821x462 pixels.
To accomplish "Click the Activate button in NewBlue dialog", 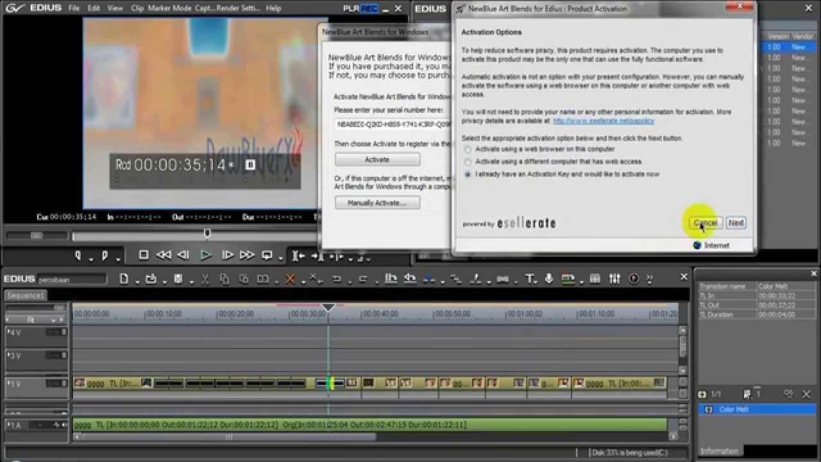I will click(377, 159).
